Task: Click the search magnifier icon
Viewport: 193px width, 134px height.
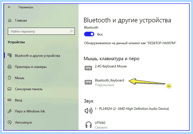Action: (x=71, y=31)
